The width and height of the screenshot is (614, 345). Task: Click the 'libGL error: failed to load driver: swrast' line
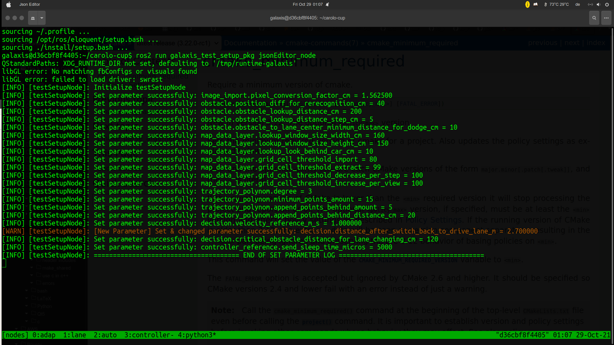(82, 80)
